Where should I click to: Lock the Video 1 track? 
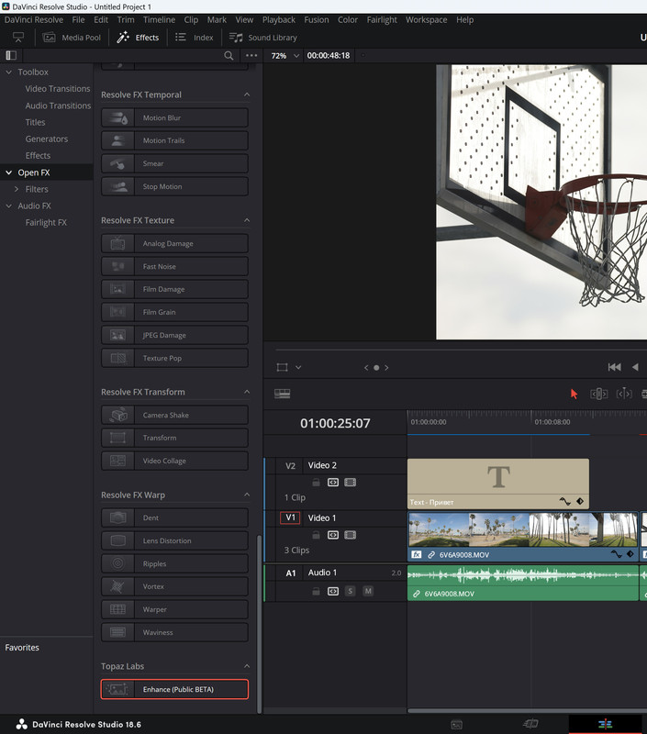pos(316,535)
